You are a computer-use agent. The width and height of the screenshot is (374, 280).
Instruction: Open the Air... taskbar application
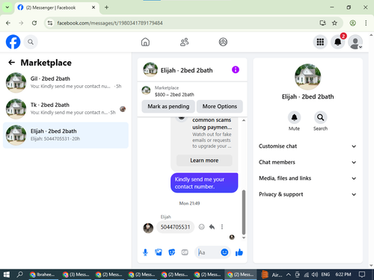272,275
